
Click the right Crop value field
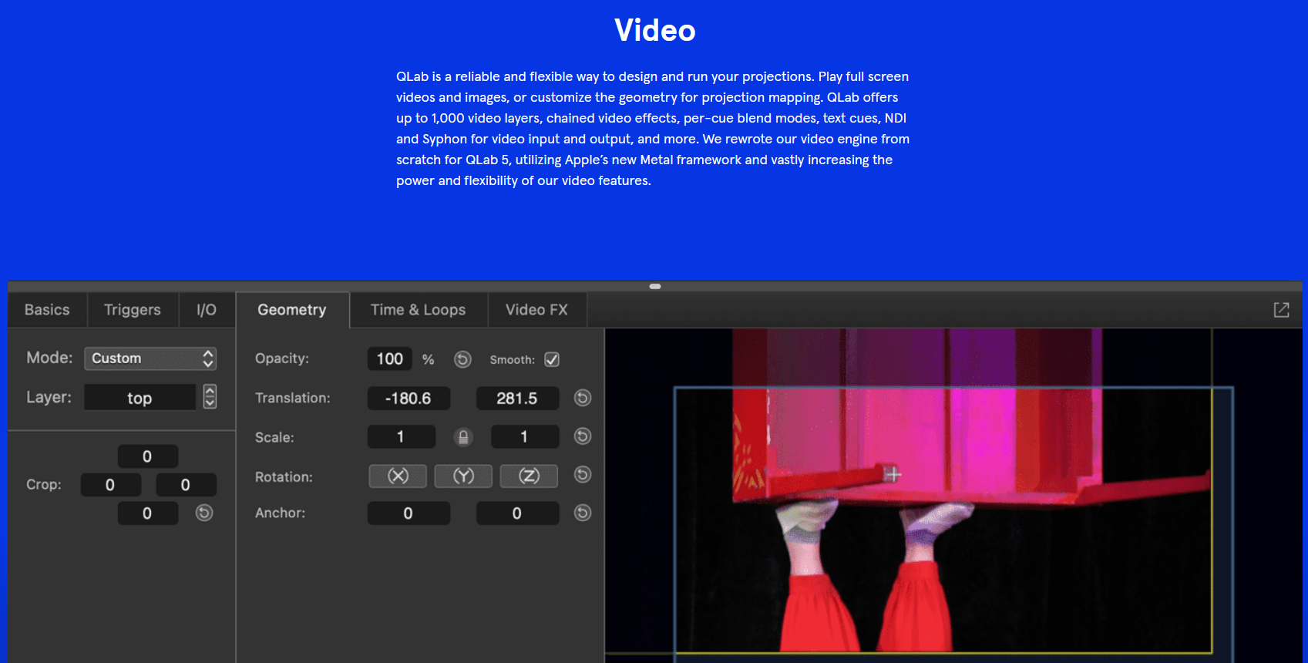[x=186, y=485]
